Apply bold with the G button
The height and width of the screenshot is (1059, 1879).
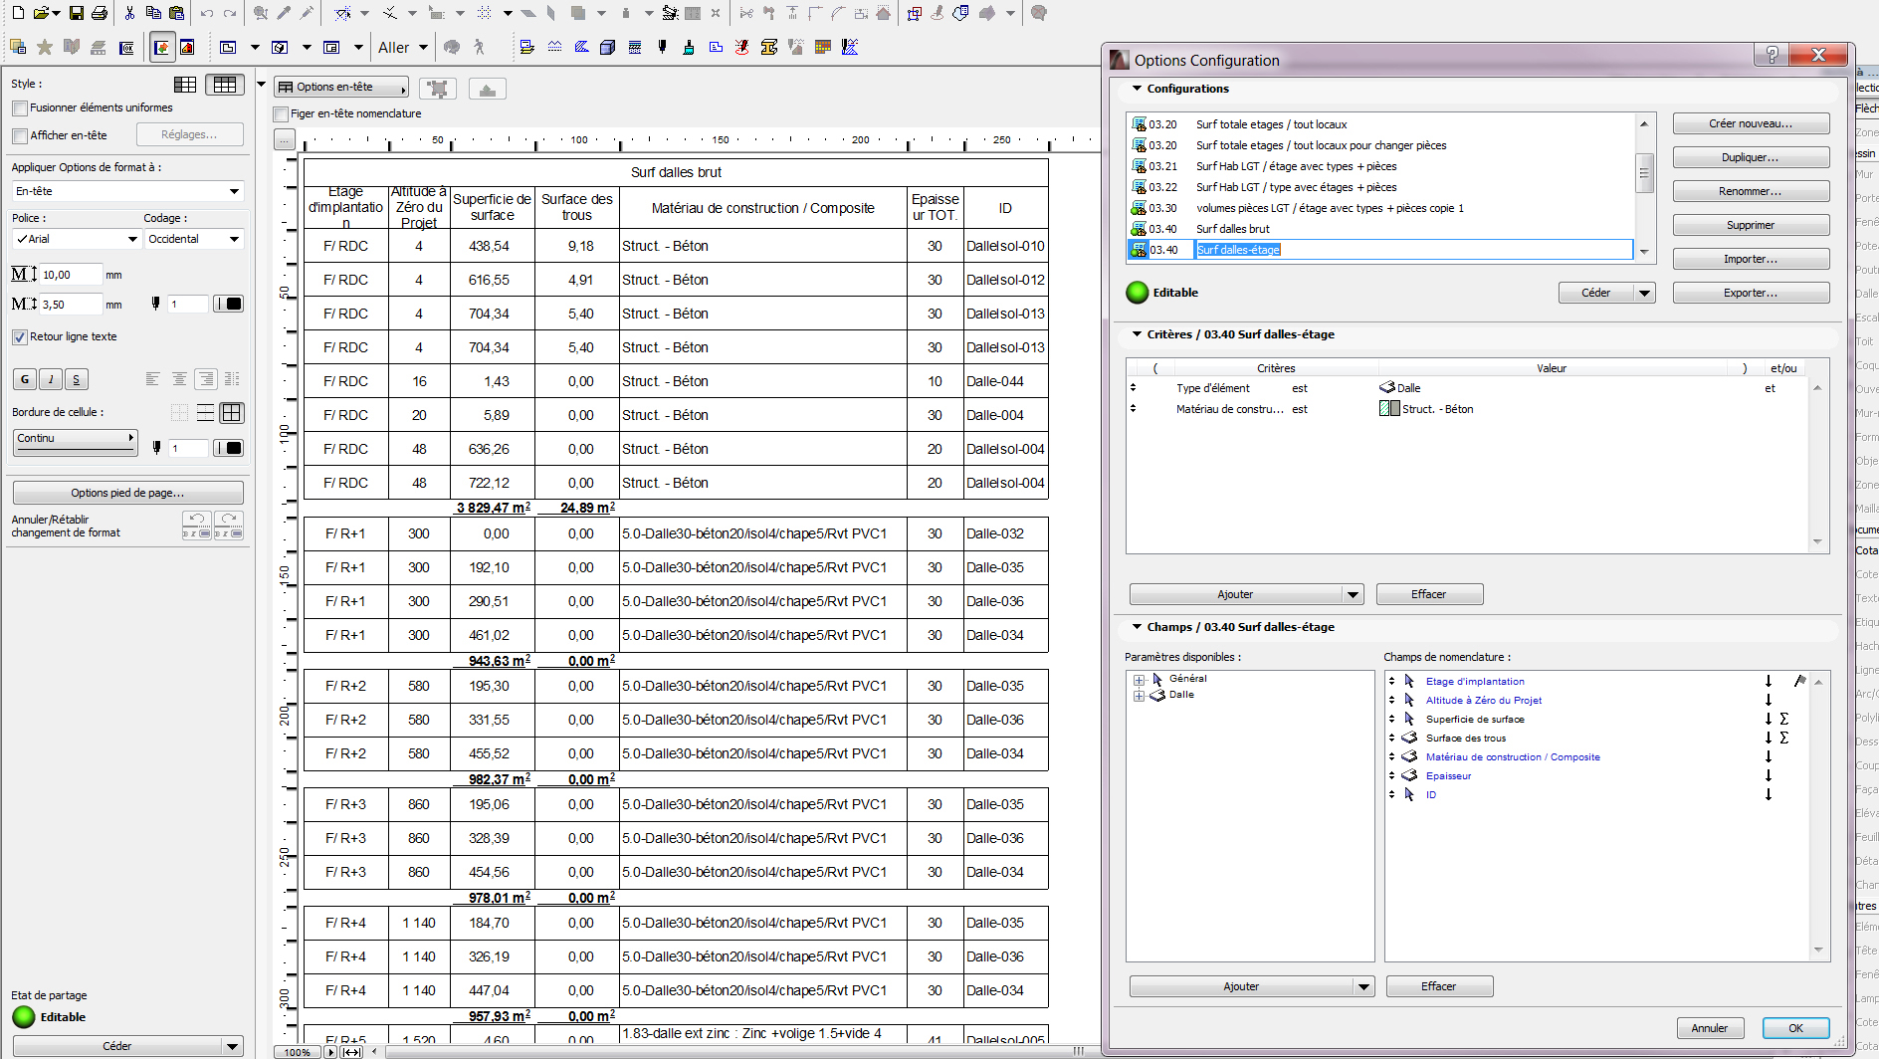click(25, 379)
